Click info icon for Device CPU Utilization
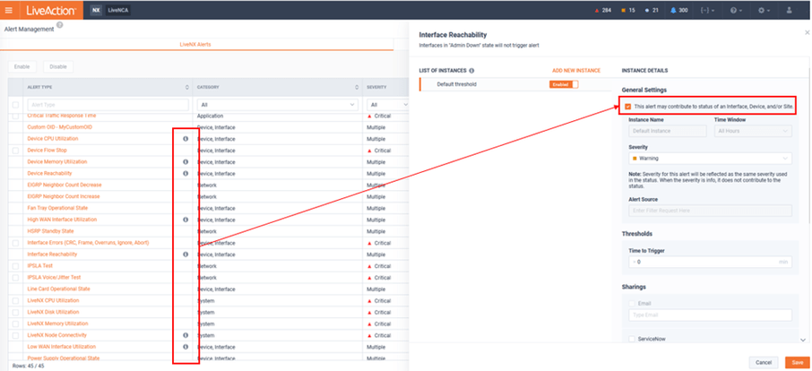Viewport: 812px width, 371px height. pyautogui.click(x=186, y=139)
